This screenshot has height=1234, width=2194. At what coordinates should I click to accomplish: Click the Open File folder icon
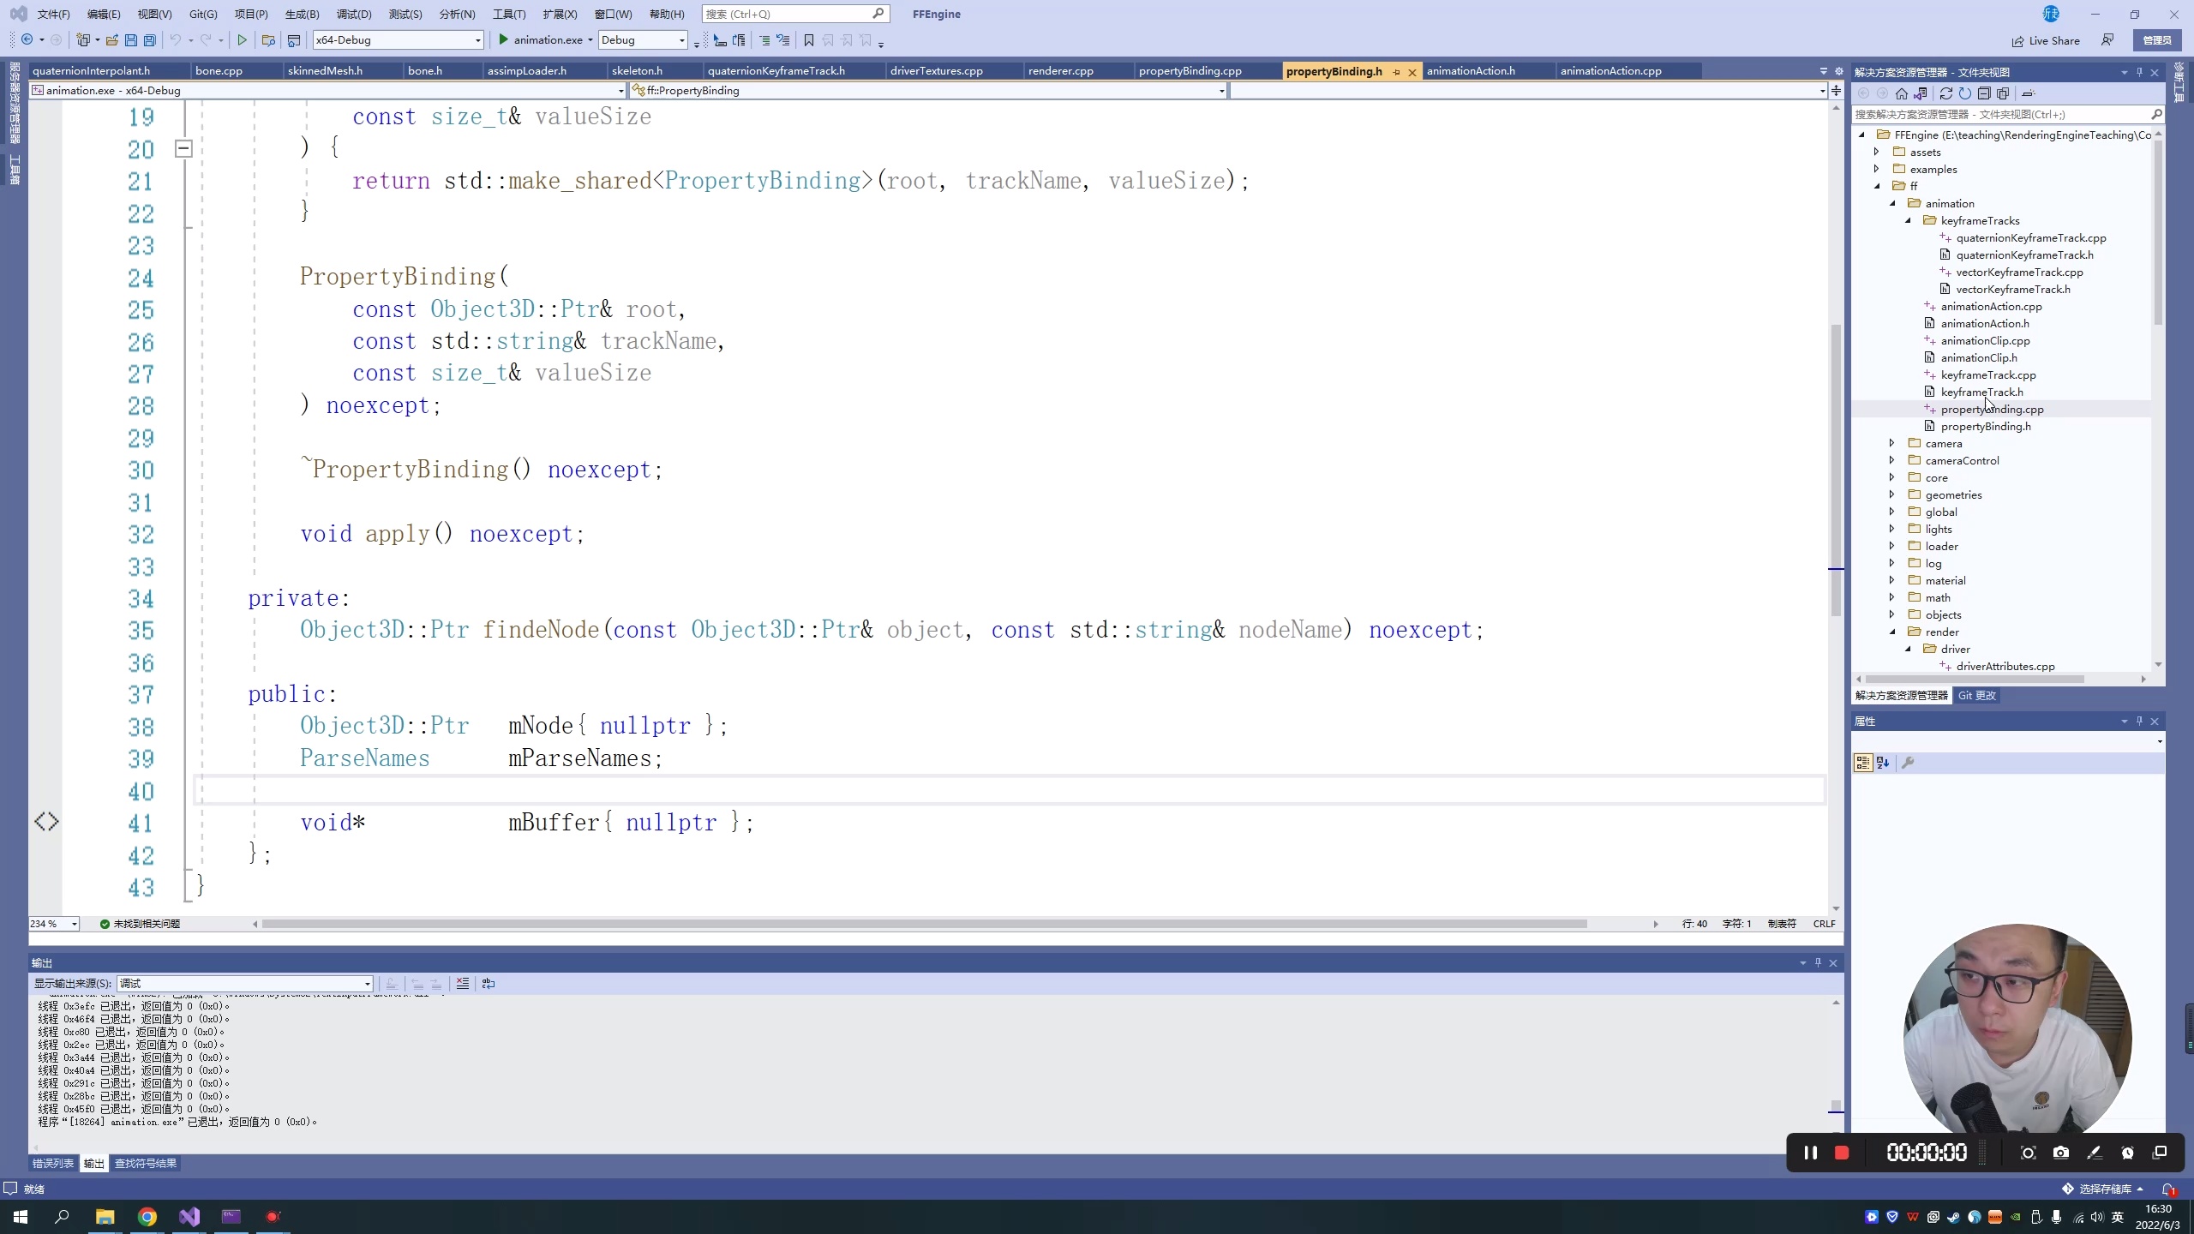tap(111, 40)
